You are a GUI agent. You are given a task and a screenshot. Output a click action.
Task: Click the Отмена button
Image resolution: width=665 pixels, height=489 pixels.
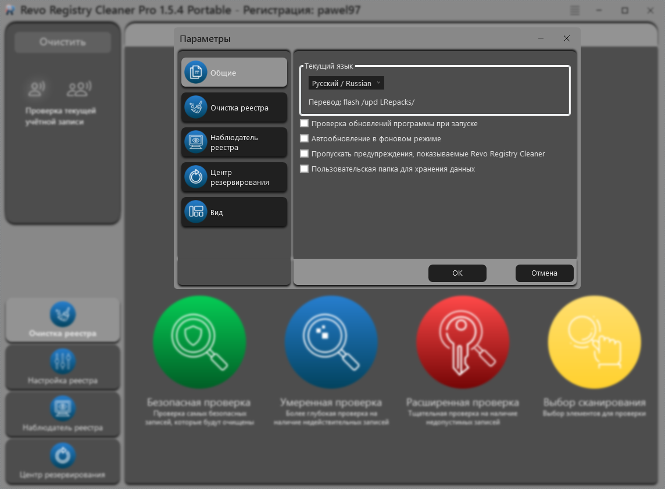click(544, 273)
